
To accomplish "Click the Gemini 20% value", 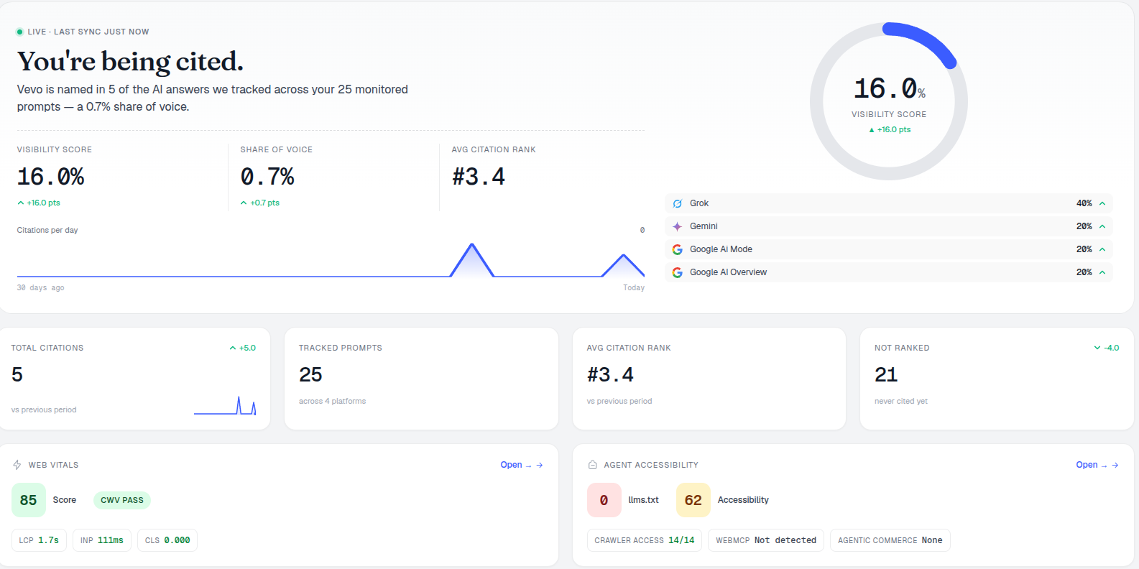I will [x=1084, y=226].
